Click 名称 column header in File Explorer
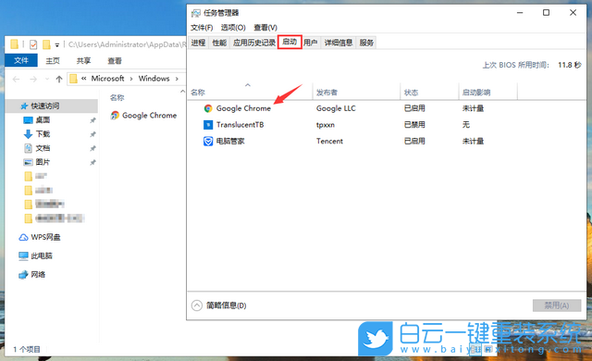Image resolution: width=592 pixels, height=361 pixels. coord(117,98)
